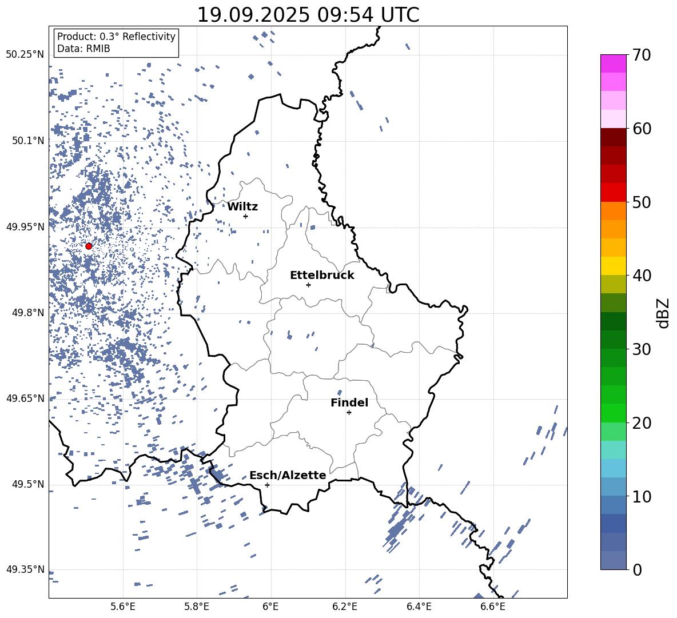
Task: Click the red radar location dot
Action: pyautogui.click(x=89, y=246)
